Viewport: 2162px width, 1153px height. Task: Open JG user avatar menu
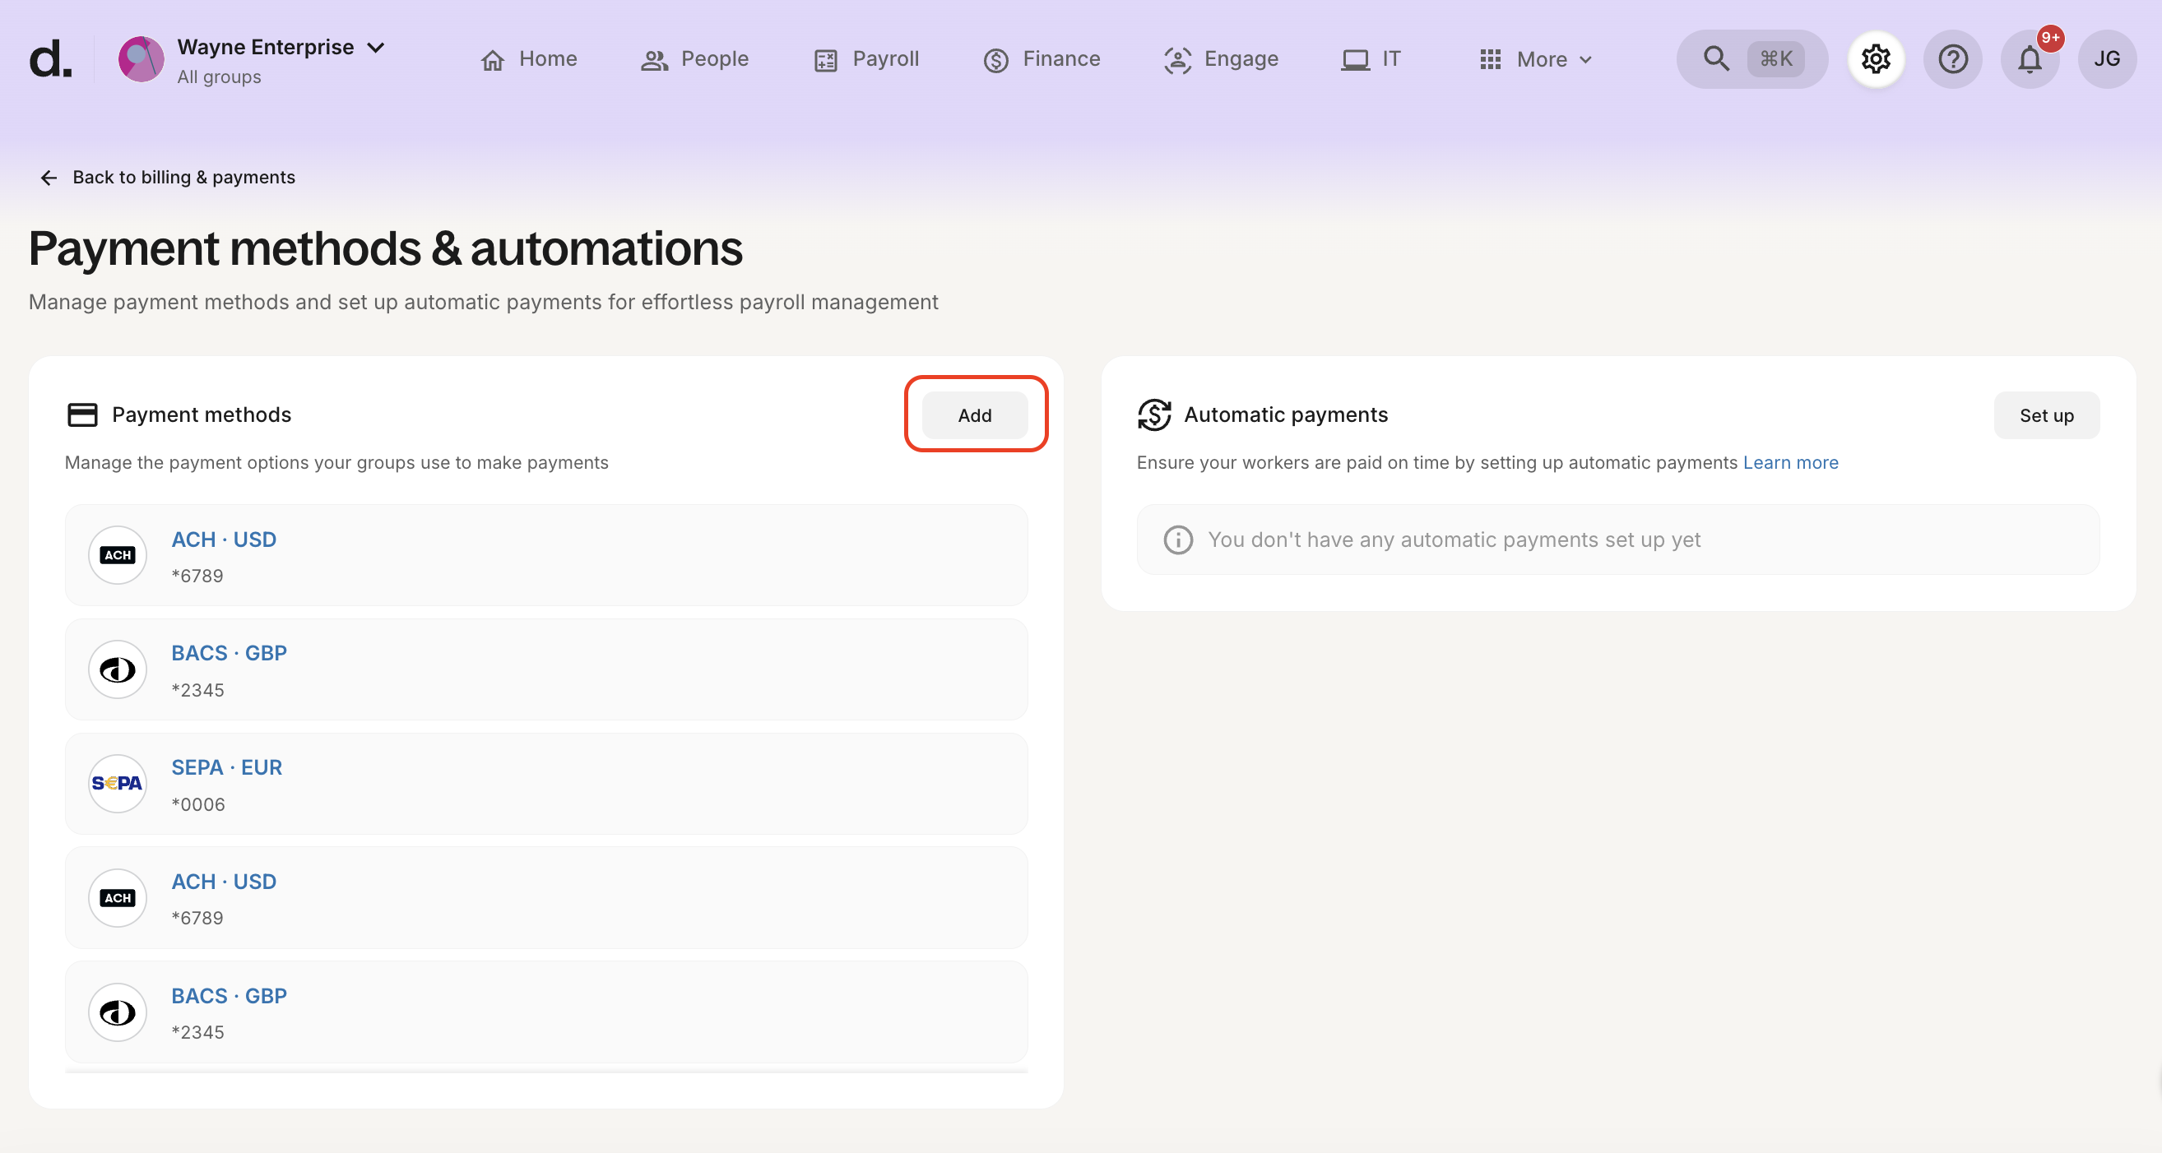click(2106, 59)
